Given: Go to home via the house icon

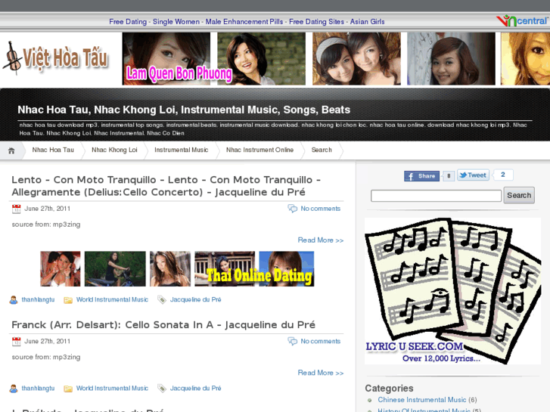Looking at the screenshot, I should (x=11, y=150).
